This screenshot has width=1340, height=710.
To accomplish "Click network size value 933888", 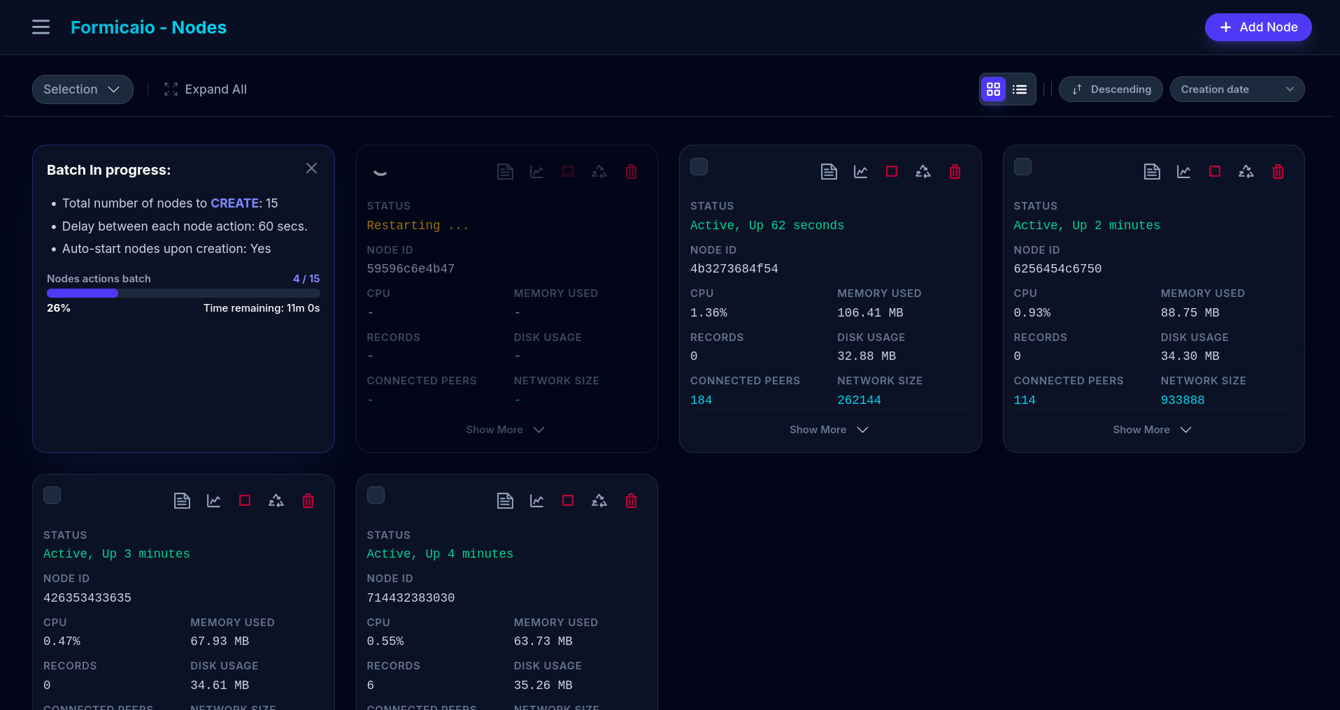I will 1183,400.
